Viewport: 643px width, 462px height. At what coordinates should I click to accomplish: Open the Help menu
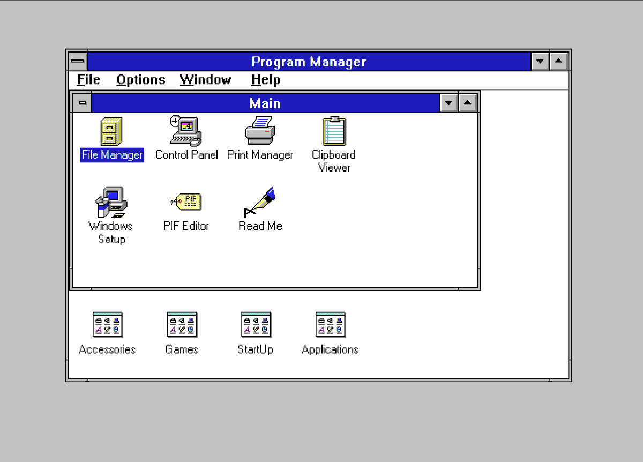click(x=266, y=80)
